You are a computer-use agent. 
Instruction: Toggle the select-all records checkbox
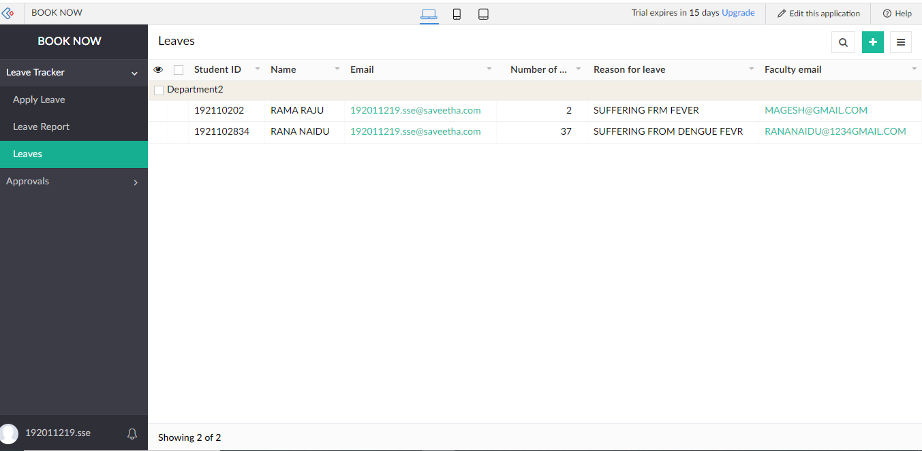178,69
